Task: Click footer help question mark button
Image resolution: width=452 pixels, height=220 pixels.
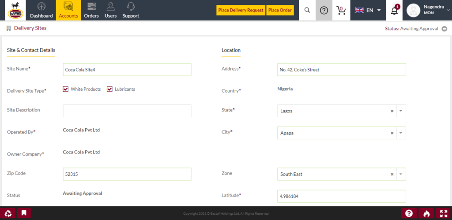Action: (409, 213)
